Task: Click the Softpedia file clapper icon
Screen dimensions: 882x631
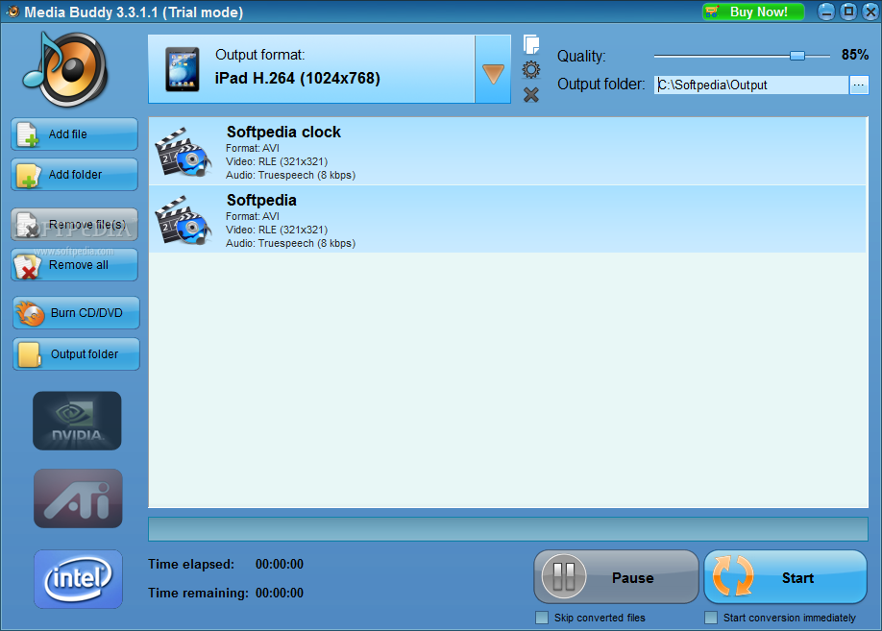Action: (x=183, y=220)
